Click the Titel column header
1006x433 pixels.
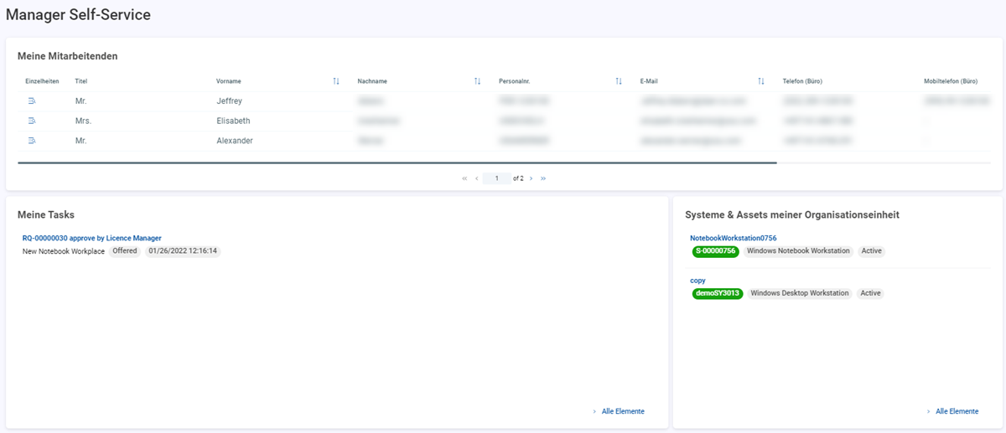[81, 81]
